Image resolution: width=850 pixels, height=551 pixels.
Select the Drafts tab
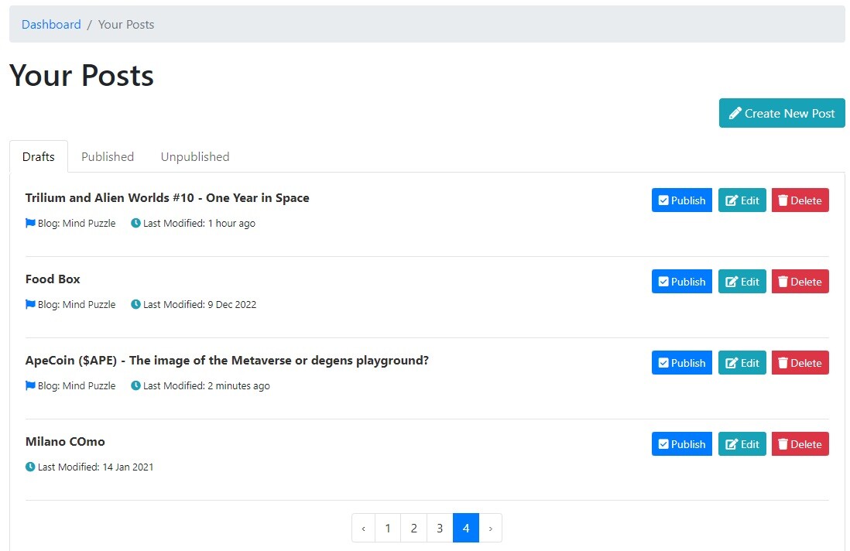click(39, 156)
